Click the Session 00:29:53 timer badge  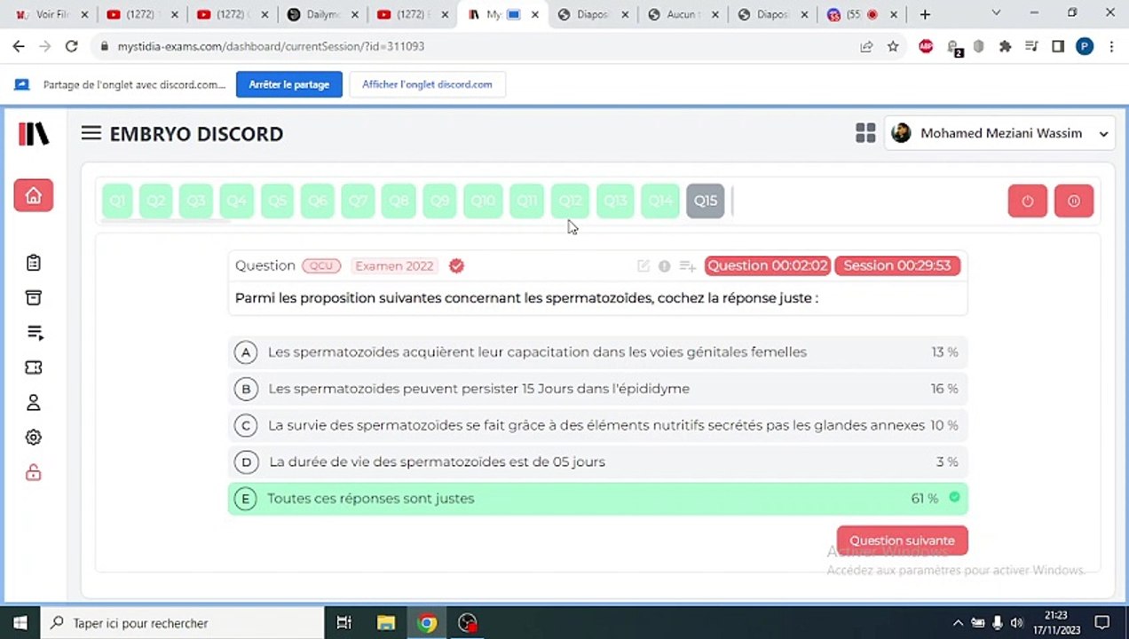(896, 265)
